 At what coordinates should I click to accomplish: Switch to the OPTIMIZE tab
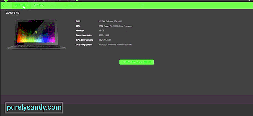coord(21,5)
